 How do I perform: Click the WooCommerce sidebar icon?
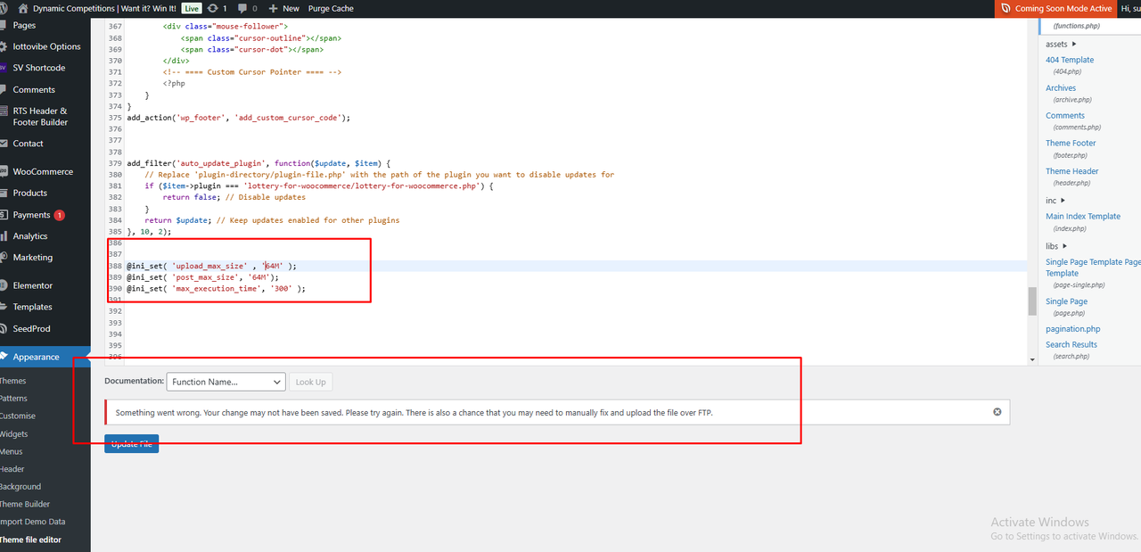click(x=3, y=171)
